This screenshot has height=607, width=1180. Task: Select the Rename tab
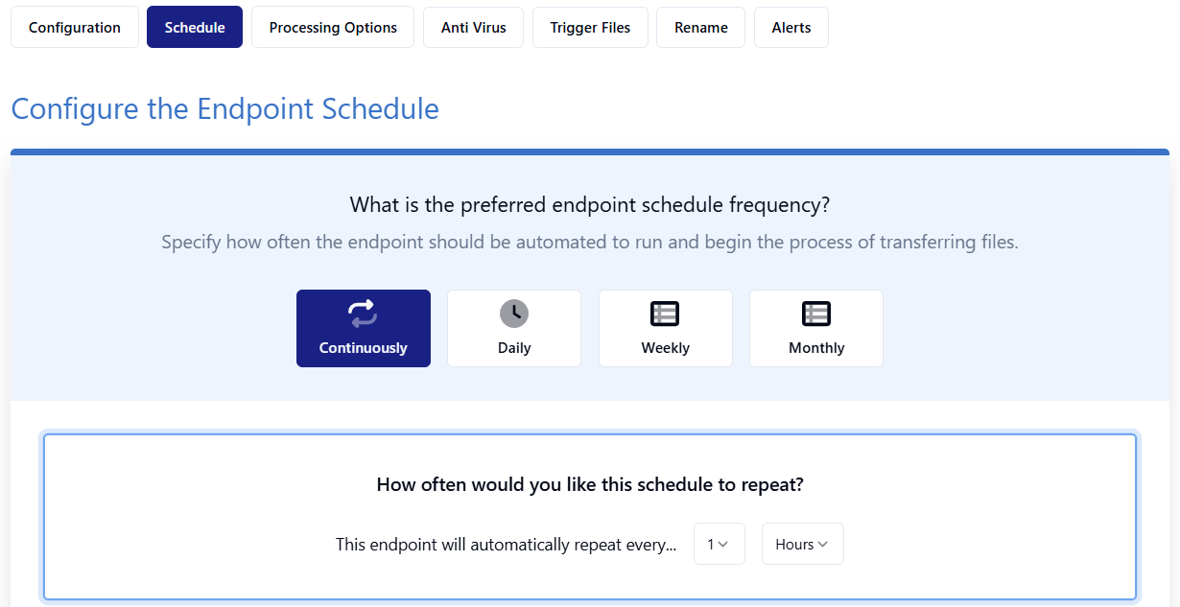pyautogui.click(x=701, y=27)
